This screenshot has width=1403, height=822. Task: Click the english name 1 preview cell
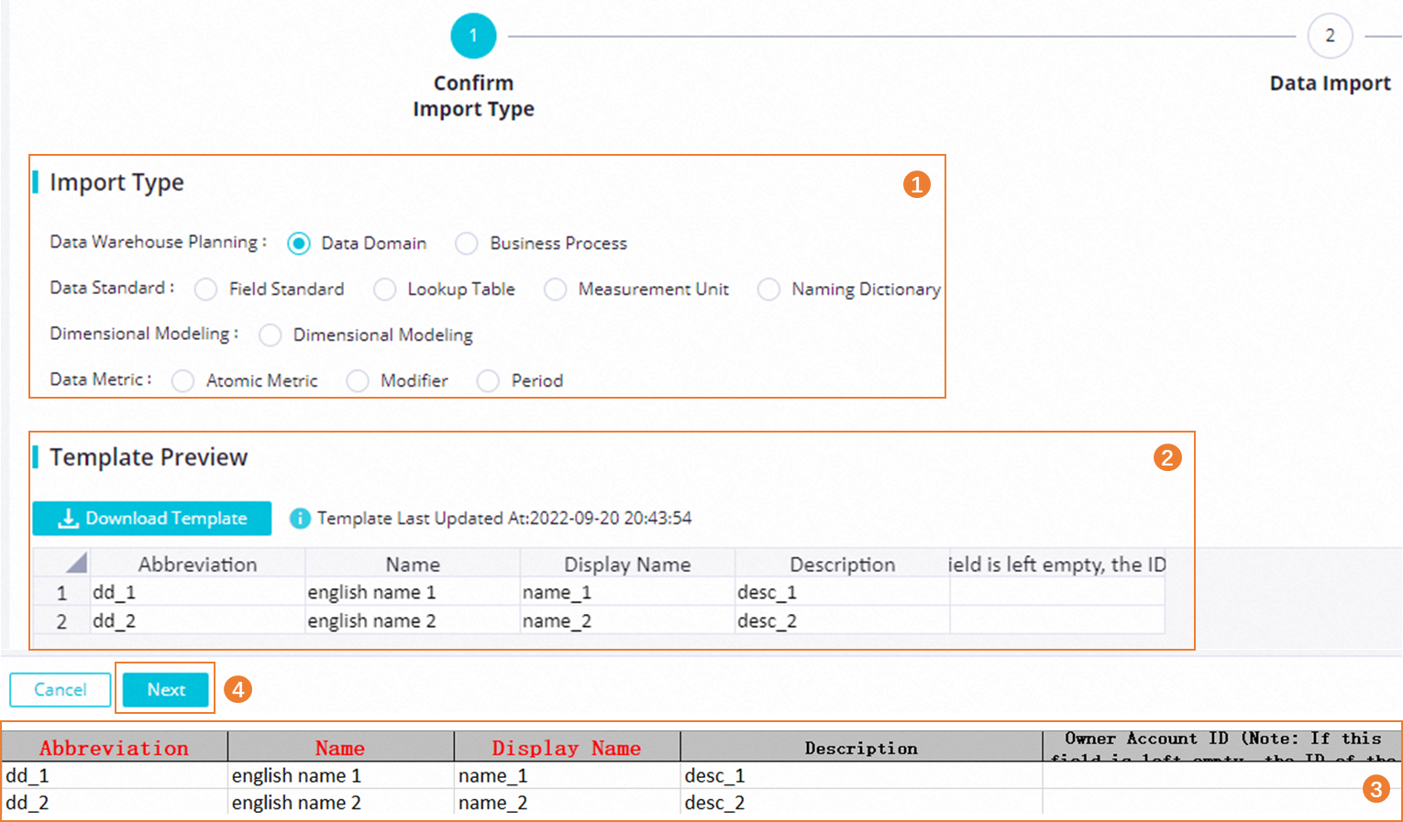point(413,592)
